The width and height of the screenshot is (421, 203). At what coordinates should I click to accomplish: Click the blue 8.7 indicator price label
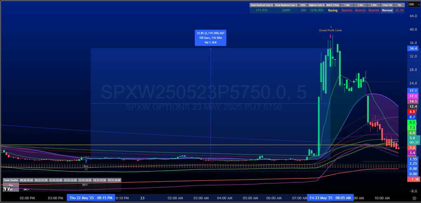point(413,117)
